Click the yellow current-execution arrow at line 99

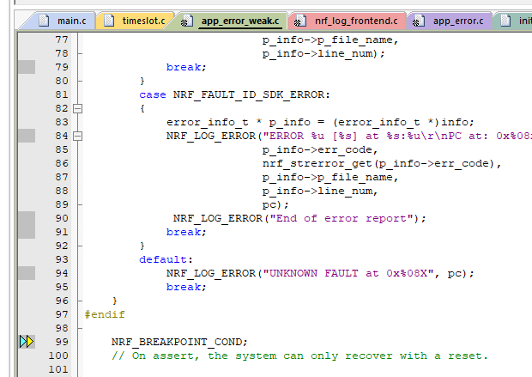[x=30, y=342]
